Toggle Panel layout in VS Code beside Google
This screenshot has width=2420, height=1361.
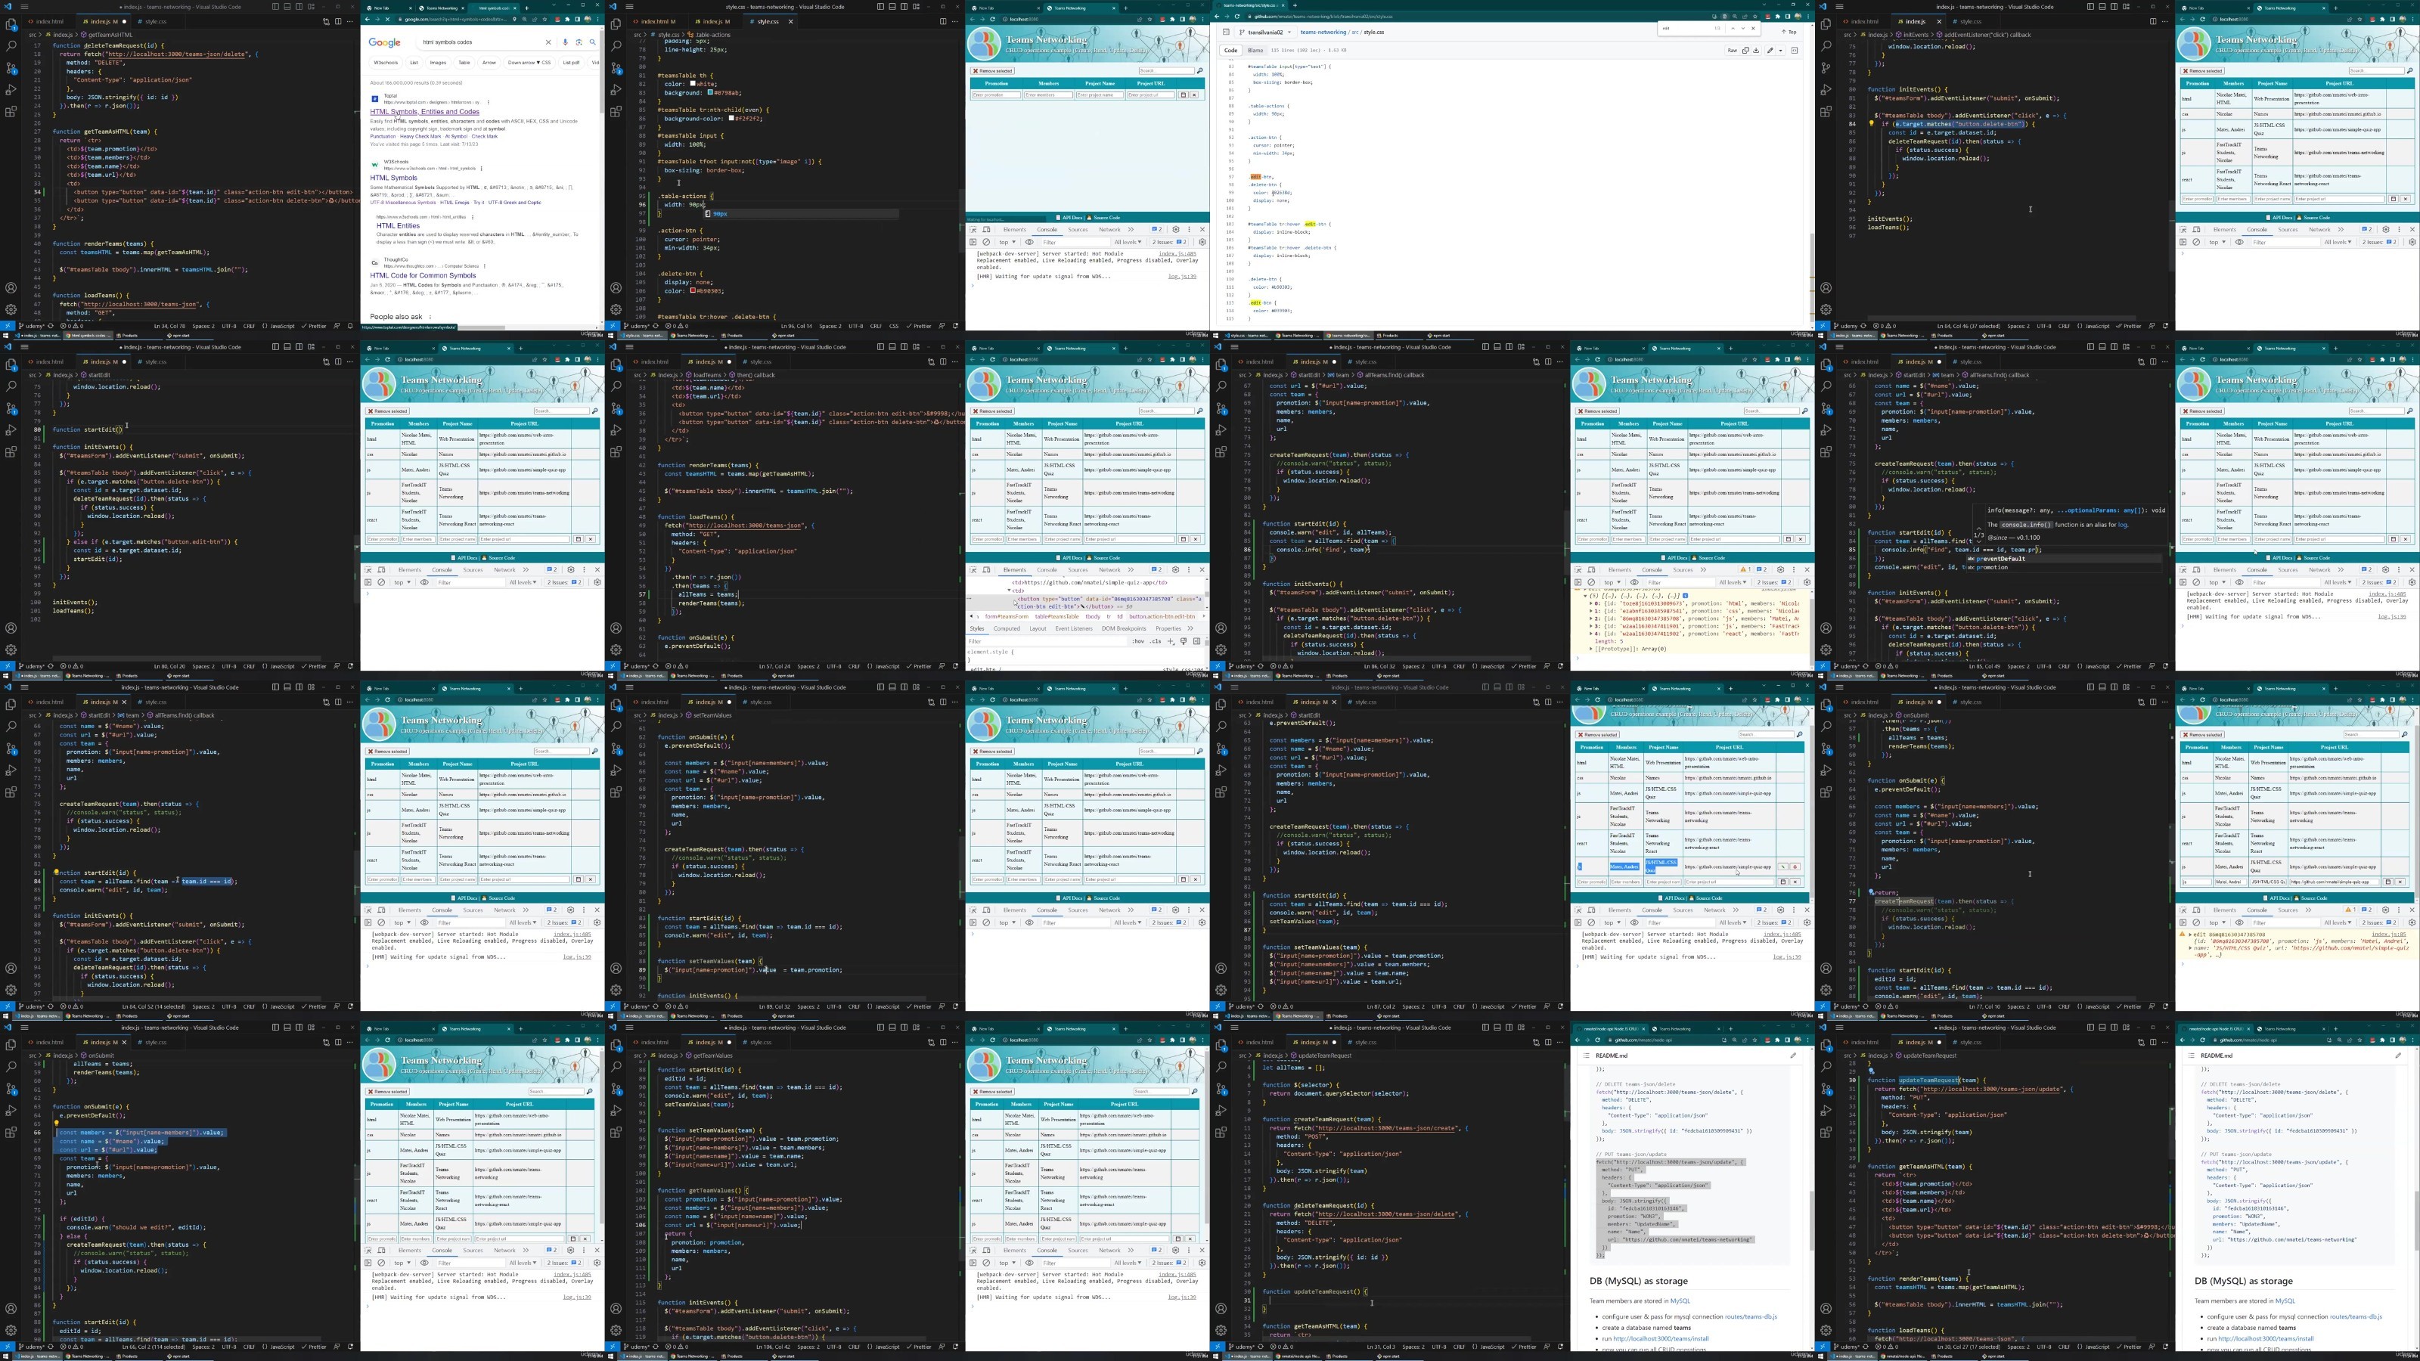point(287,7)
